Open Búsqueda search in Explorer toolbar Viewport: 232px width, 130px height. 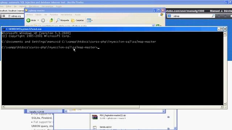coord(62,20)
